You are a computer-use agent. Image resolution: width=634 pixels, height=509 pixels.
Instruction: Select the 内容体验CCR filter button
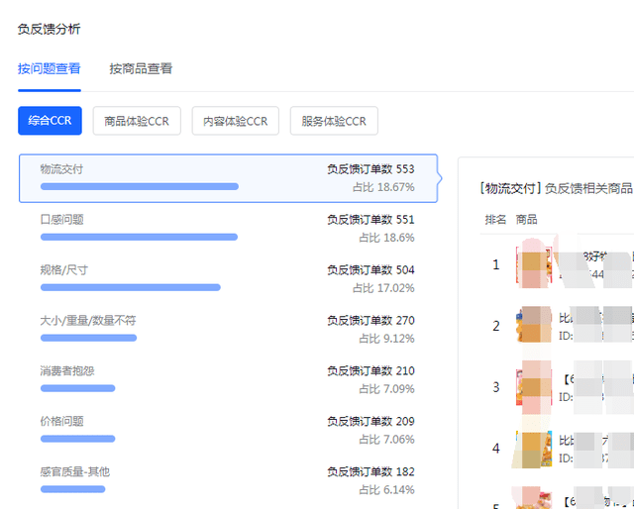pos(236,121)
